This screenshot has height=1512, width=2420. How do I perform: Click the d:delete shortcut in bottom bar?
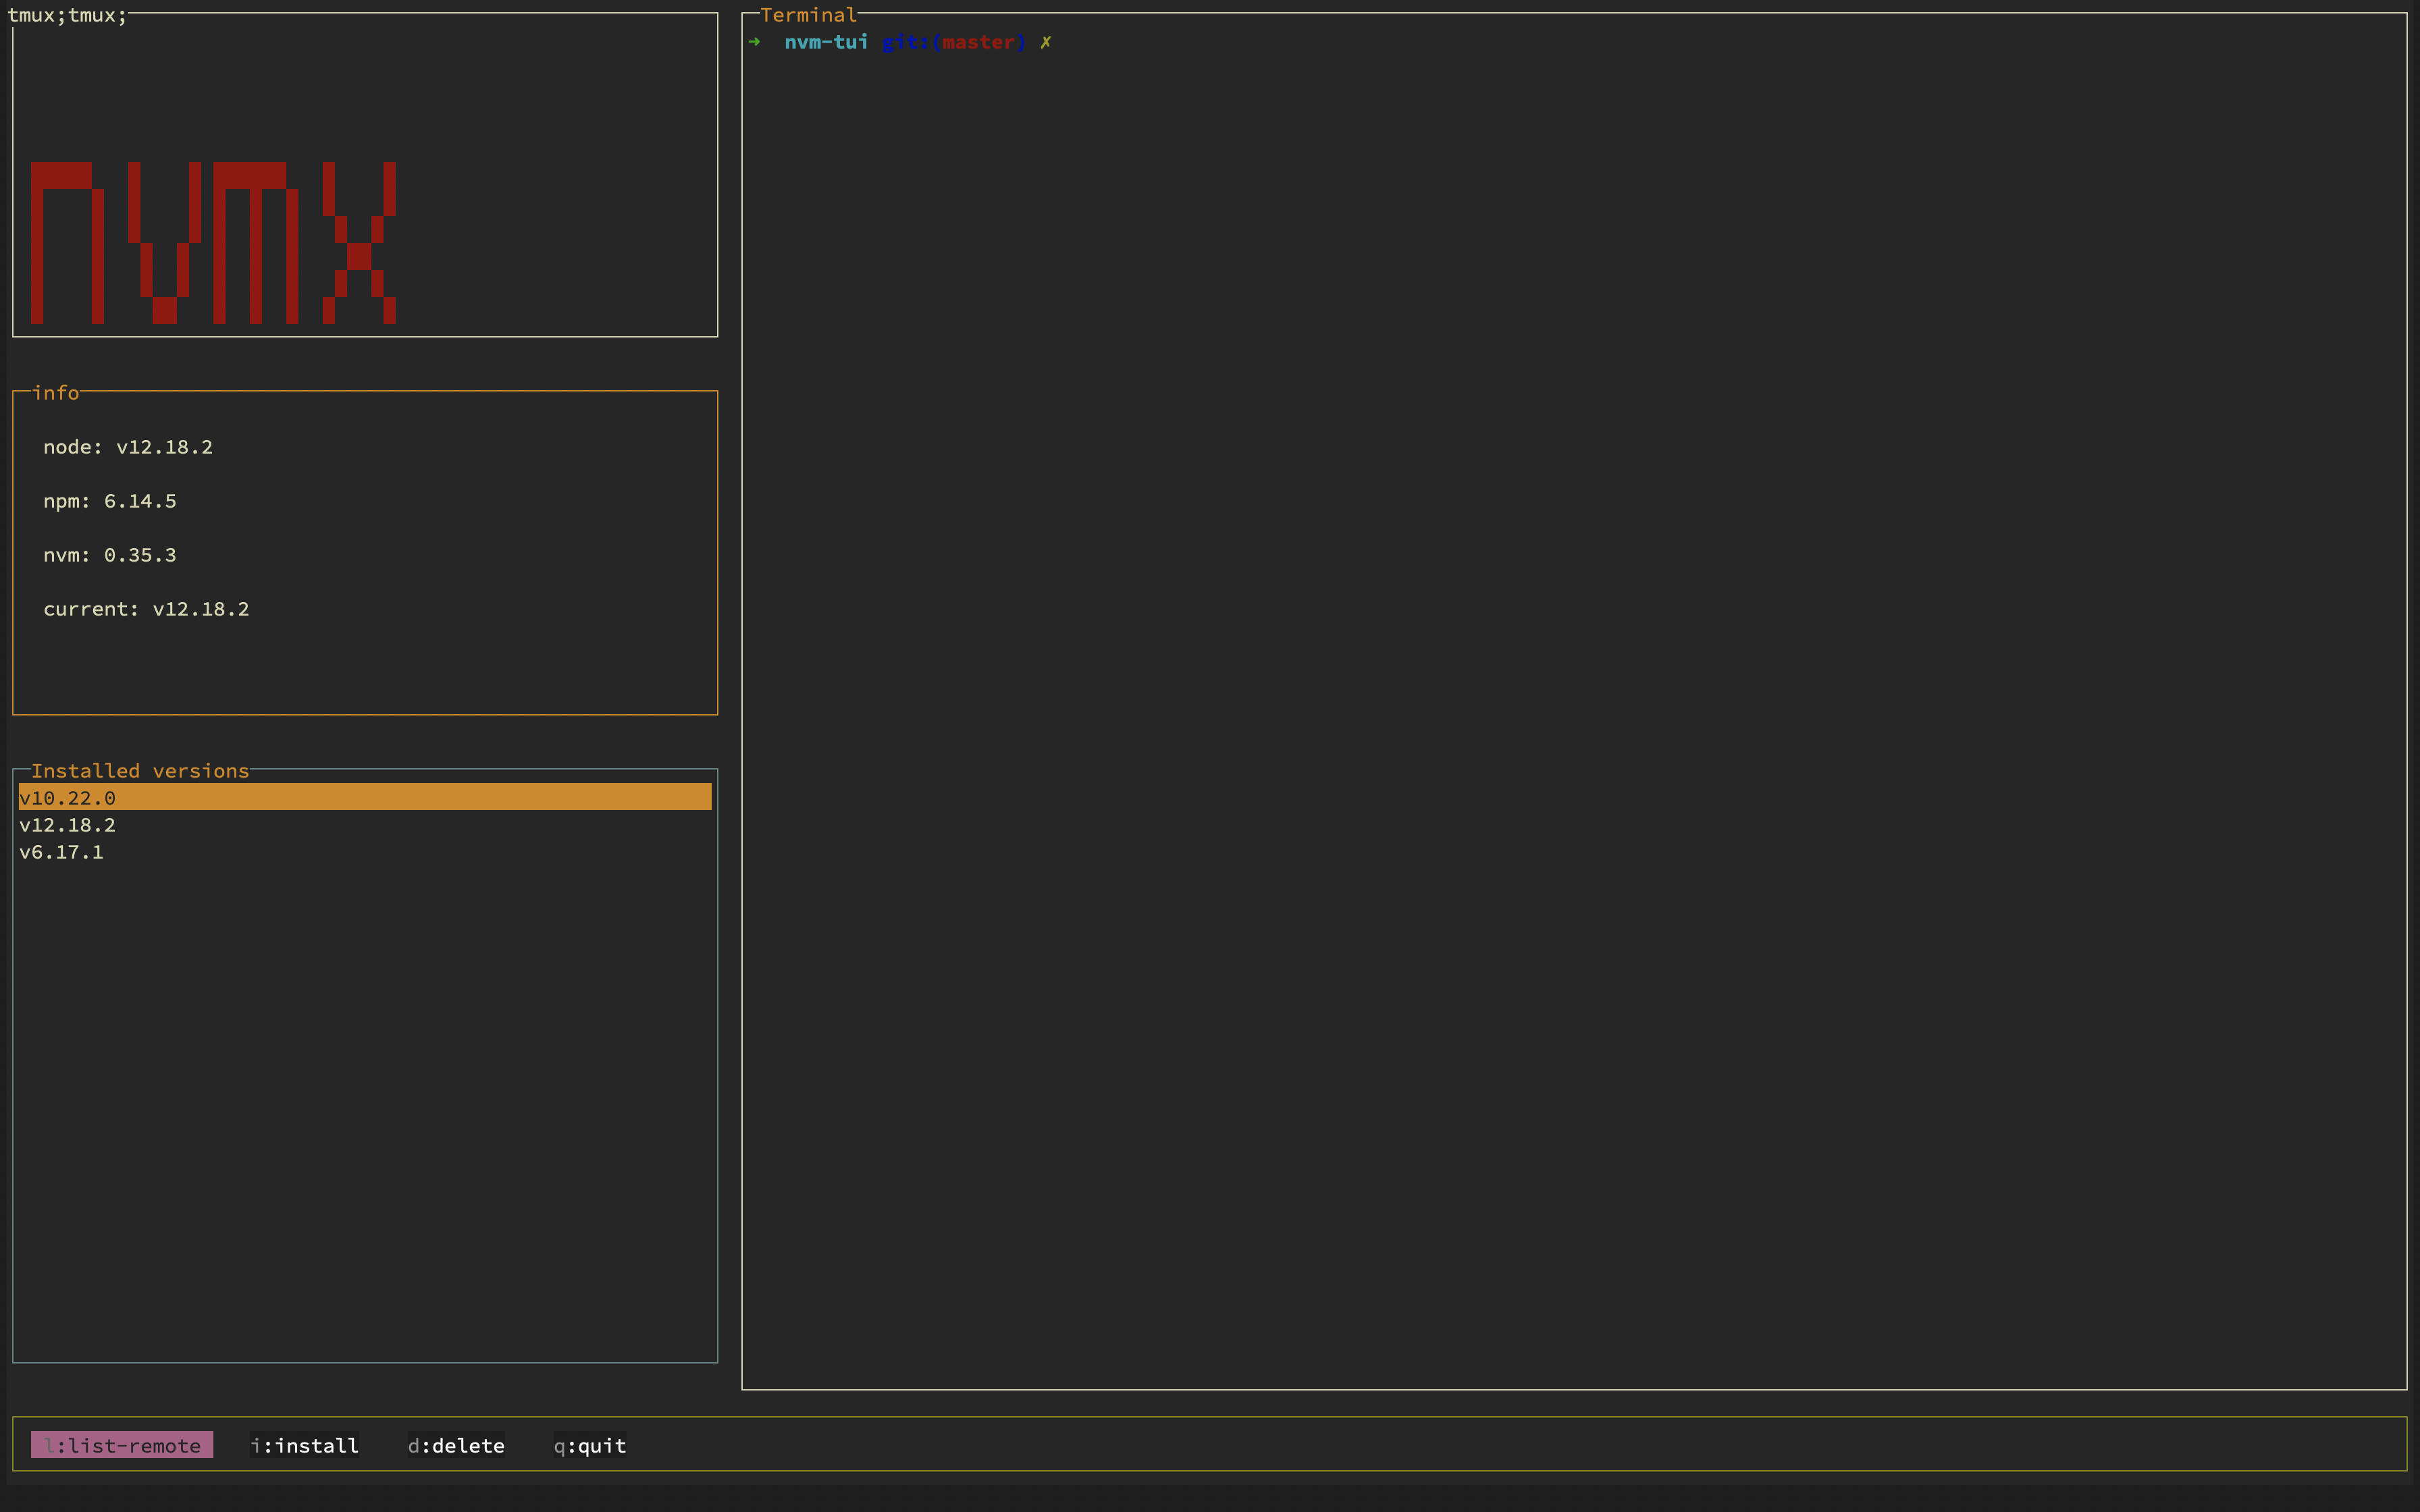tap(456, 1445)
